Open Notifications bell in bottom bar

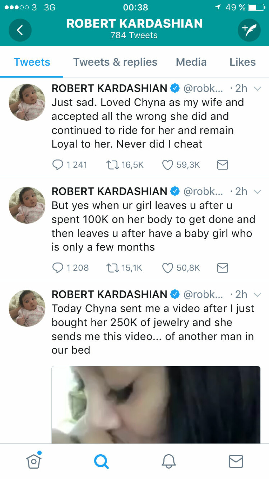click(169, 461)
